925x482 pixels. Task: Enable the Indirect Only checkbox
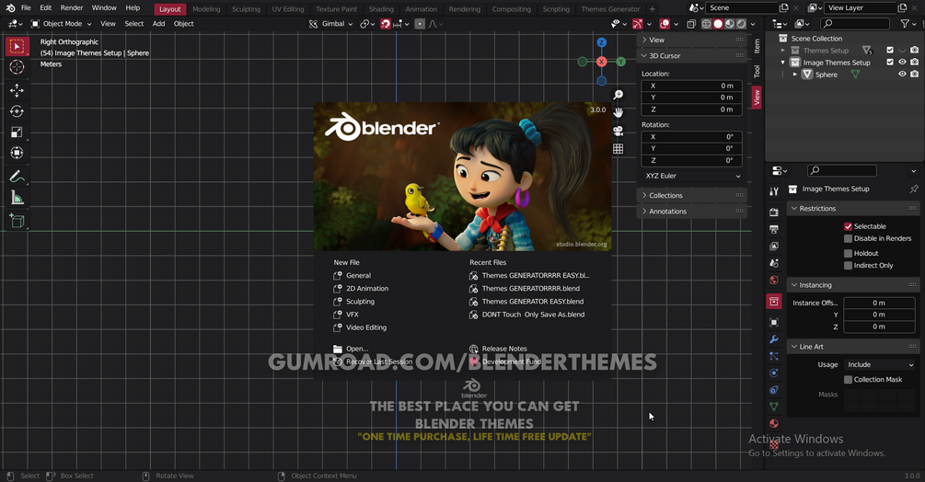pyautogui.click(x=848, y=266)
